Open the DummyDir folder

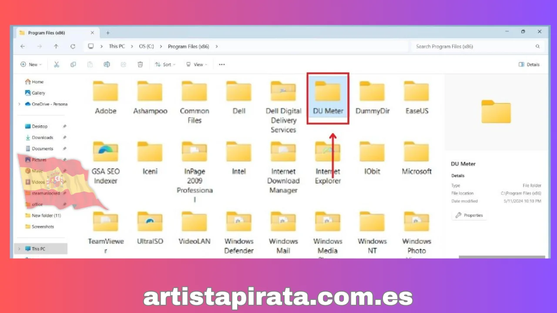click(372, 98)
